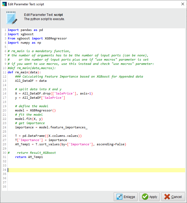Click line 'All_DataDF = data'
This screenshot has width=187, height=203.
coord(31,81)
